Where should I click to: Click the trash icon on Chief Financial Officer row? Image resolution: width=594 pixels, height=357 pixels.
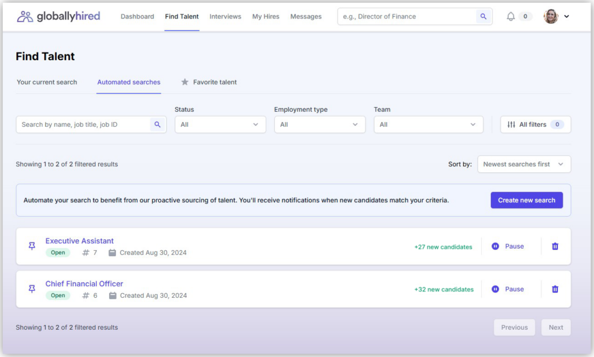(555, 289)
